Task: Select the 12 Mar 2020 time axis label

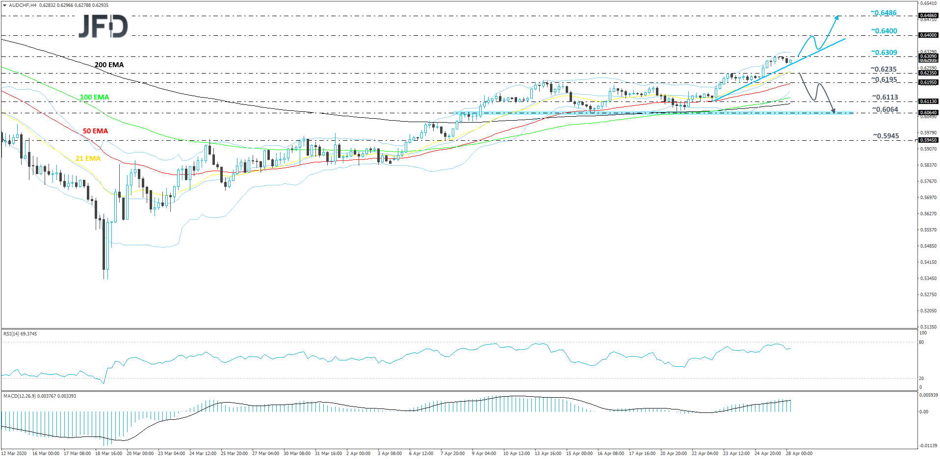Action: click(x=15, y=454)
